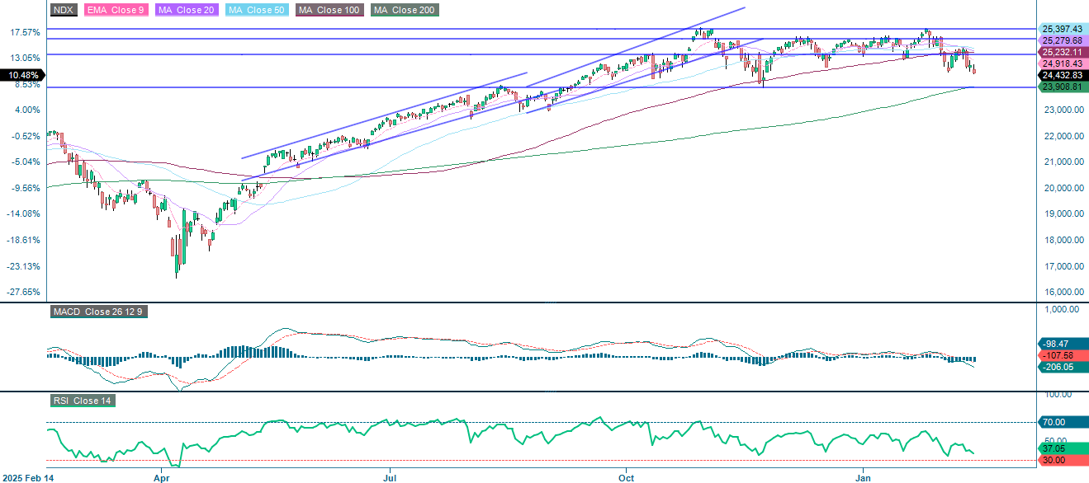The width and height of the screenshot is (1089, 483).
Task: Select the MACD Close 26 12 9 indicator label
Action: click(x=98, y=312)
